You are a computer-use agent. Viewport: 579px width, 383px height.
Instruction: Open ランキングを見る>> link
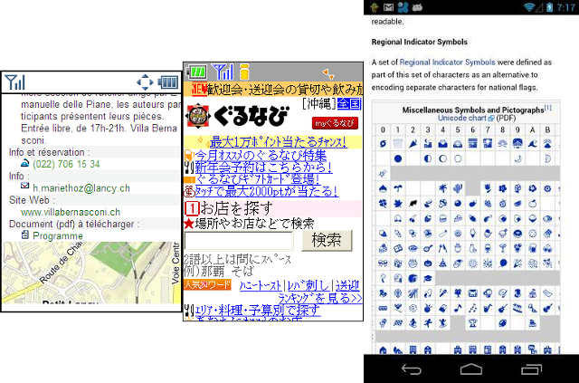pos(320,298)
